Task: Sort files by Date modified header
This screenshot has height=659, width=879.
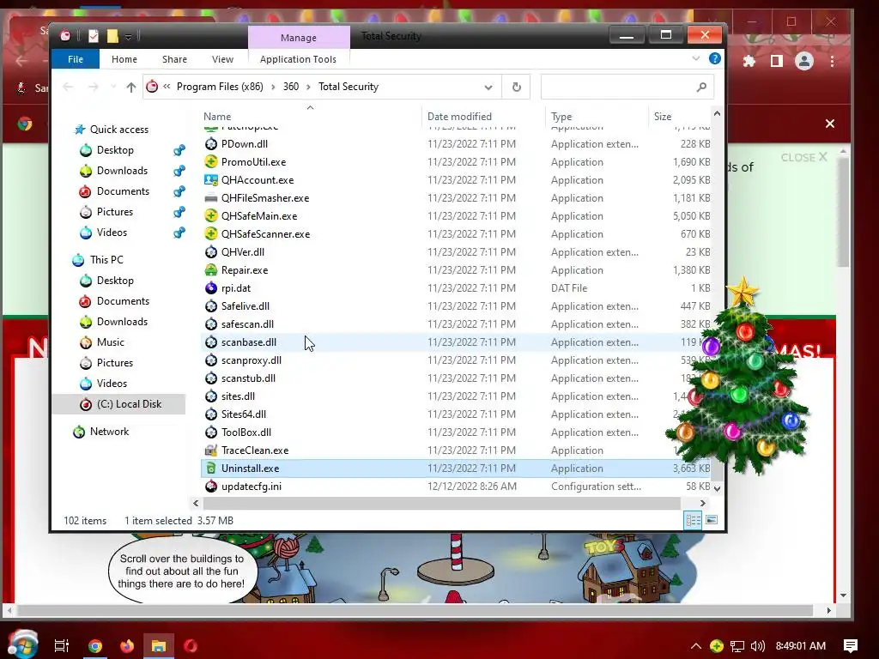Action: (459, 117)
